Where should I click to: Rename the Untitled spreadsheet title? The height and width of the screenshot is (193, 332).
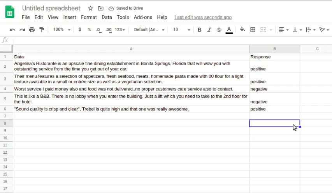(51, 8)
